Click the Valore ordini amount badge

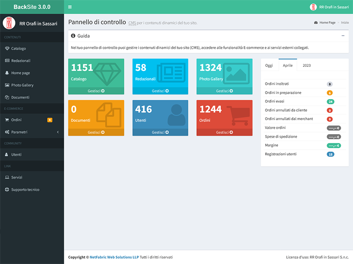tap(334, 128)
